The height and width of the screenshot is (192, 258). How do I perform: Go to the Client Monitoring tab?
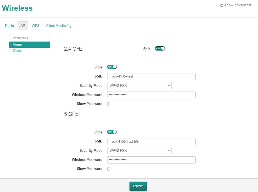point(59,26)
